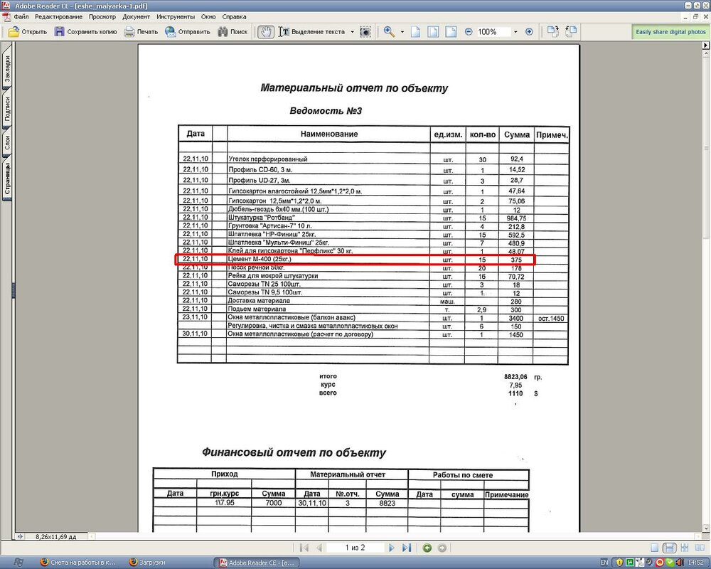
Task: Switch to Загрузки taskbar window
Action: click(147, 562)
